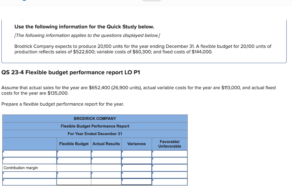Click the second row Actual Results input cell
Viewport: 292px width, 193px height.
[x=106, y=160]
